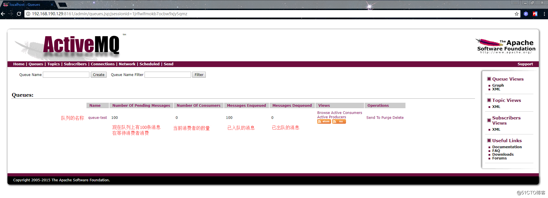Click the Support link
This screenshot has width=548, height=198.
(x=525, y=64)
